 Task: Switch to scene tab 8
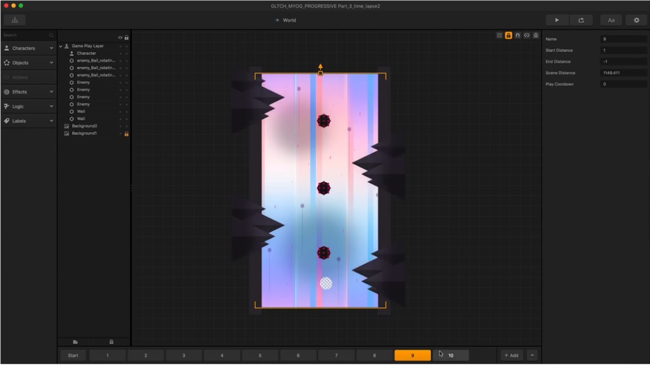pyautogui.click(x=374, y=355)
